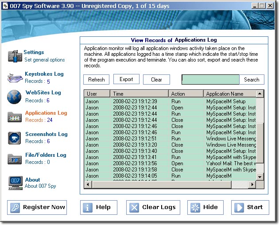Open Help from bottom bar
This screenshot has width=279, height=225.
[99, 207]
